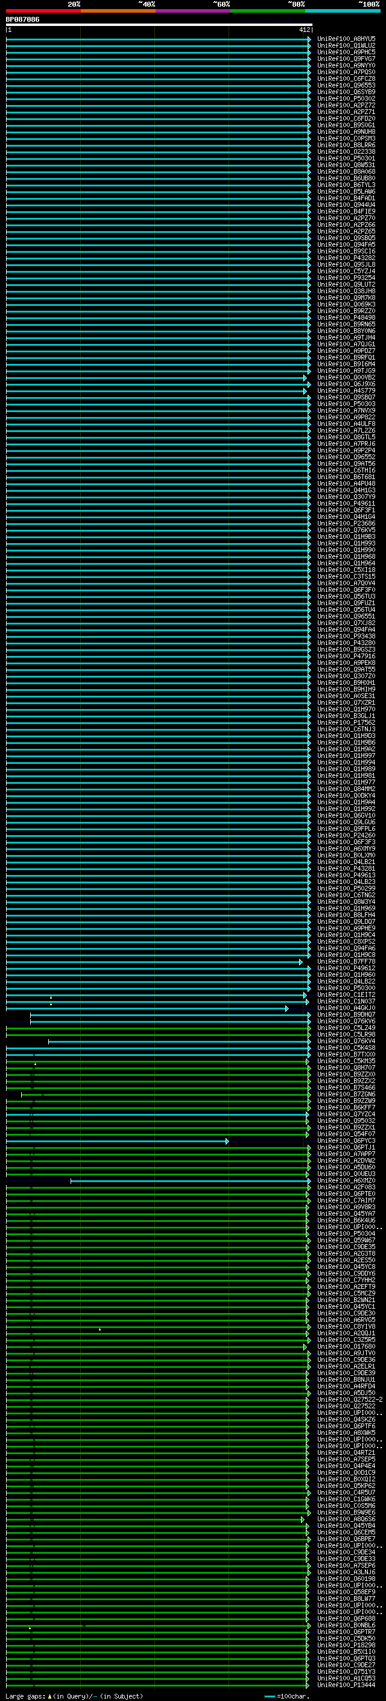Select hit label UniRef100_Q76KV6
Image resolution: width=386 pixels, height=1701 pixels.
pyautogui.click(x=346, y=1022)
